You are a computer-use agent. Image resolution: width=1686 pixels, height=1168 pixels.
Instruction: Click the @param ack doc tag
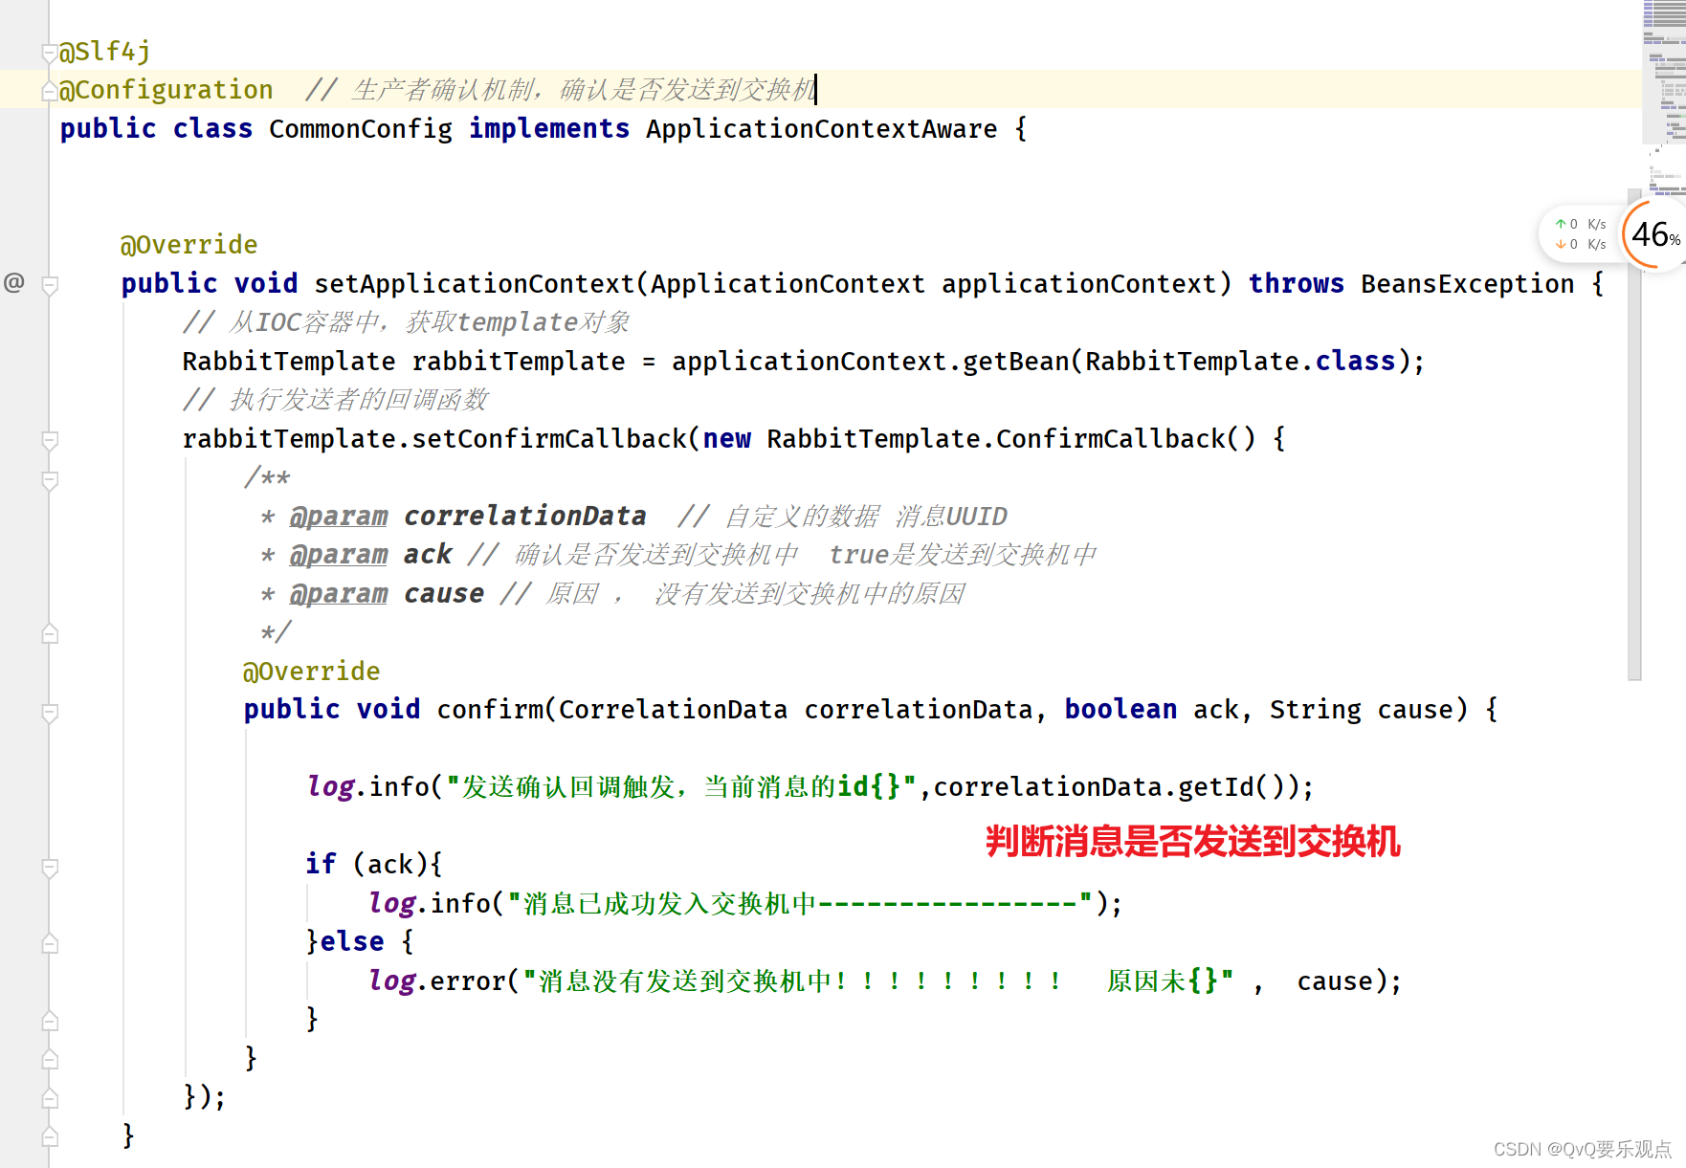(370, 555)
